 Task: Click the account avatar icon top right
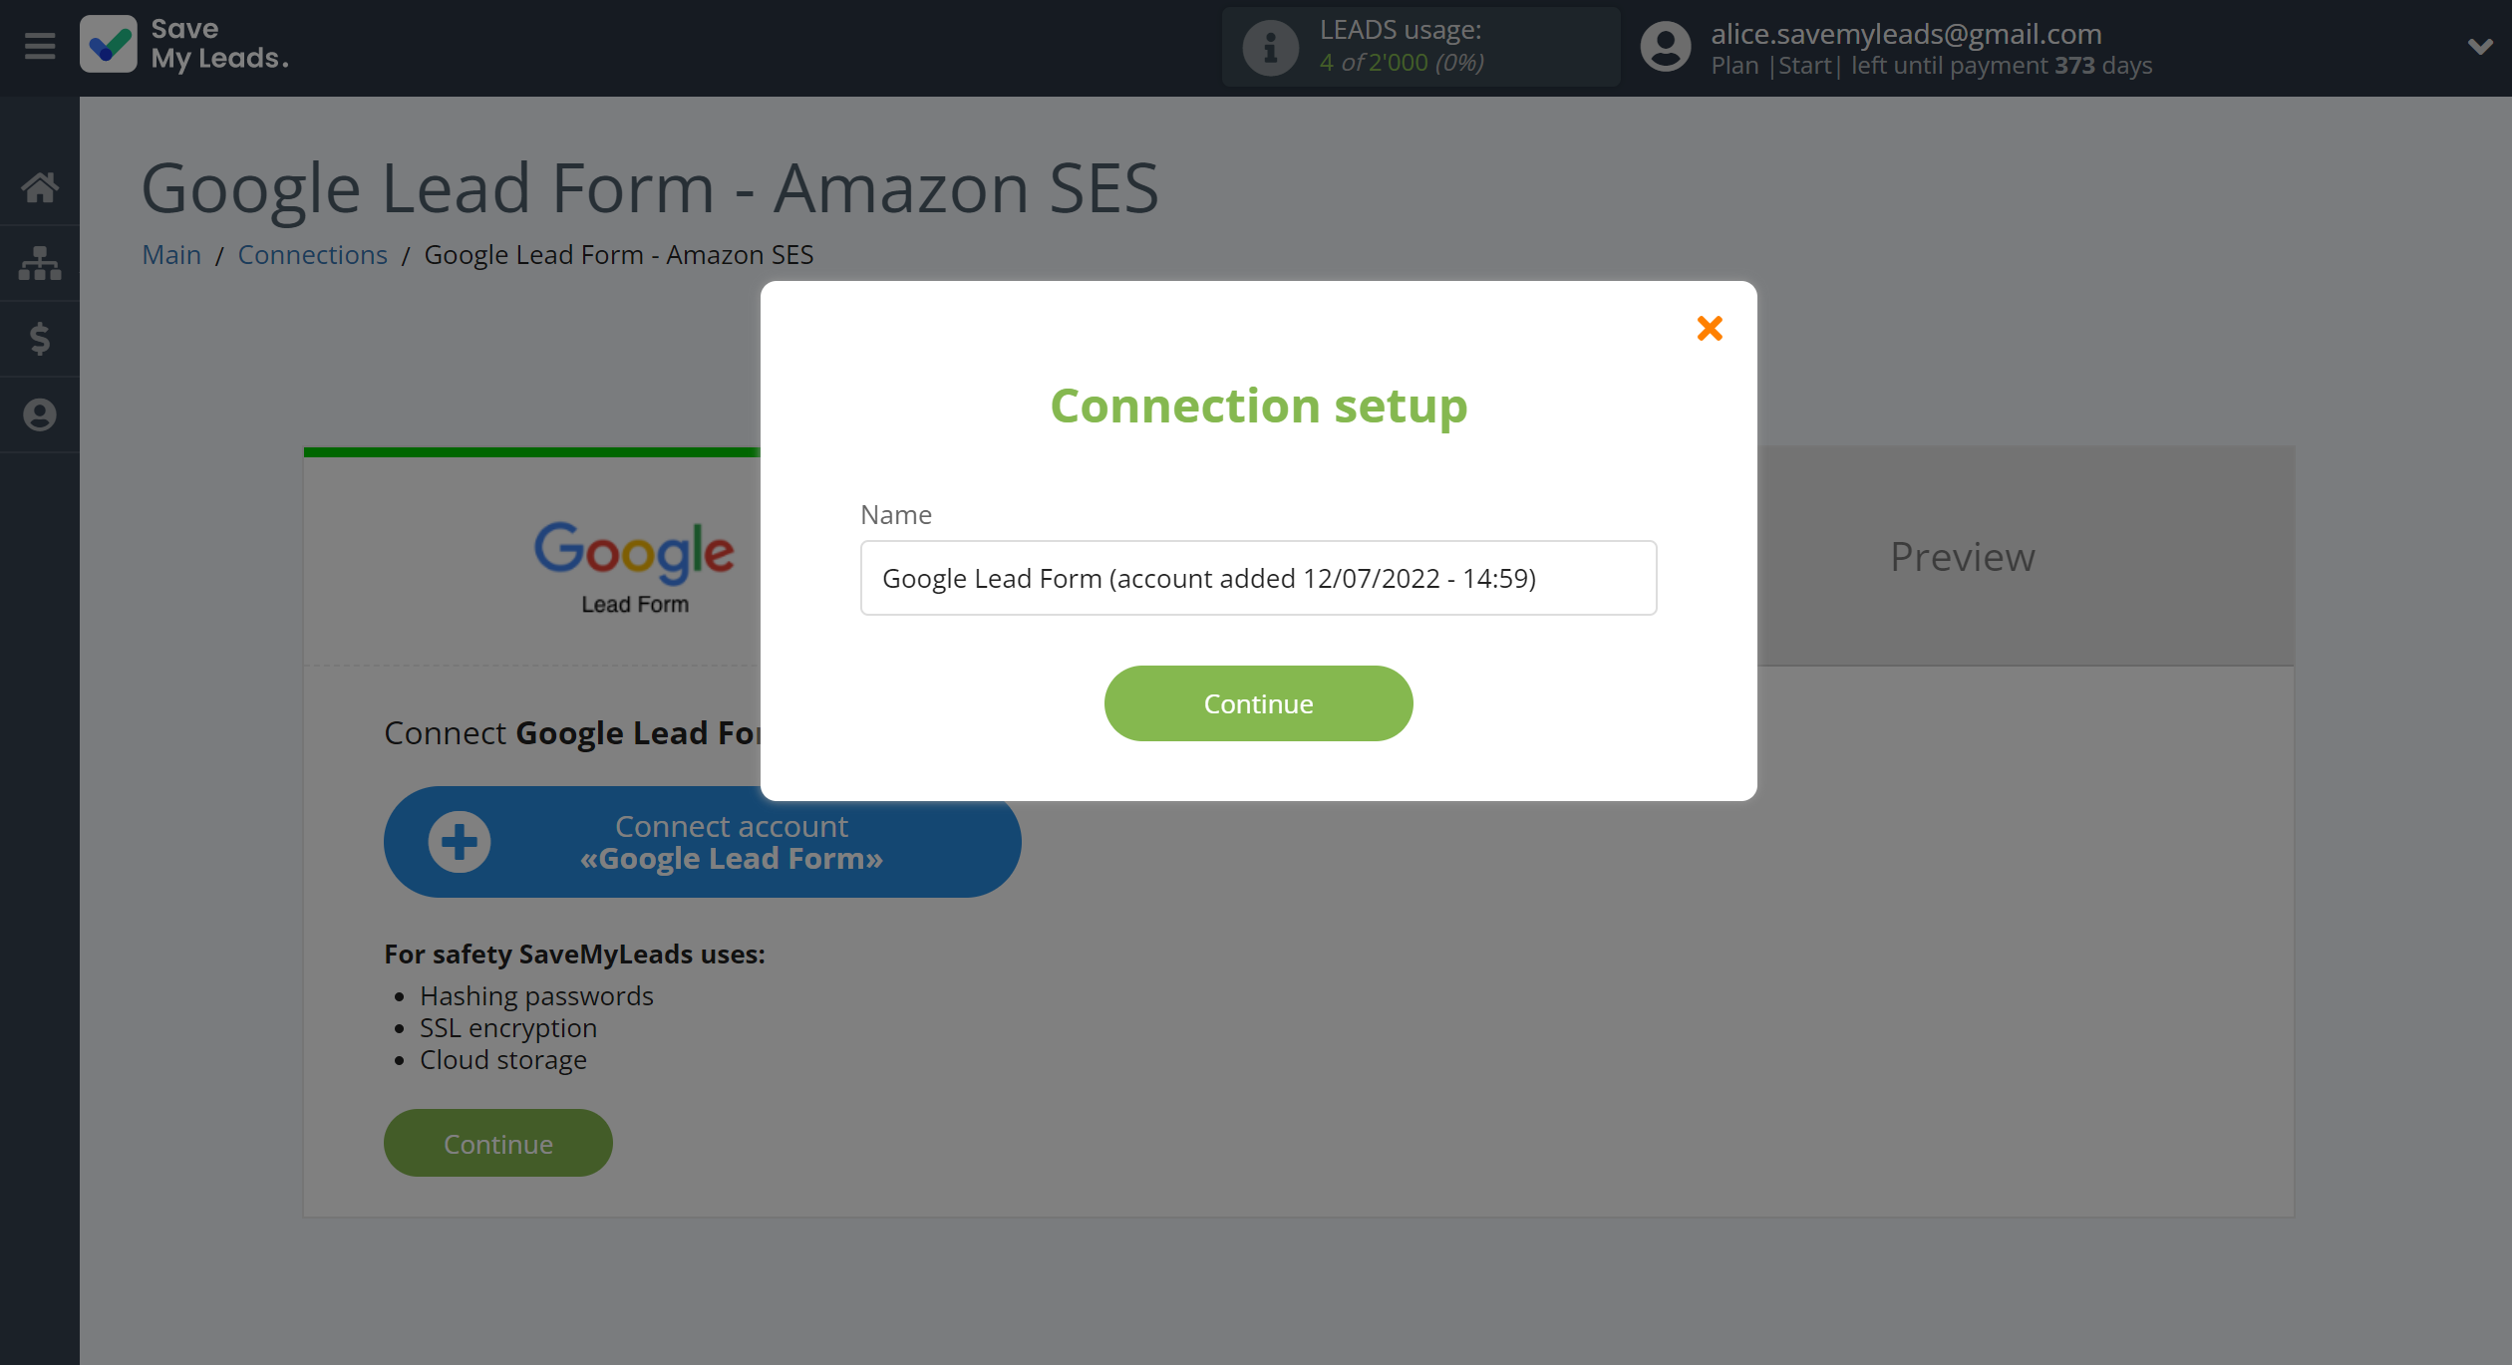point(1665,47)
